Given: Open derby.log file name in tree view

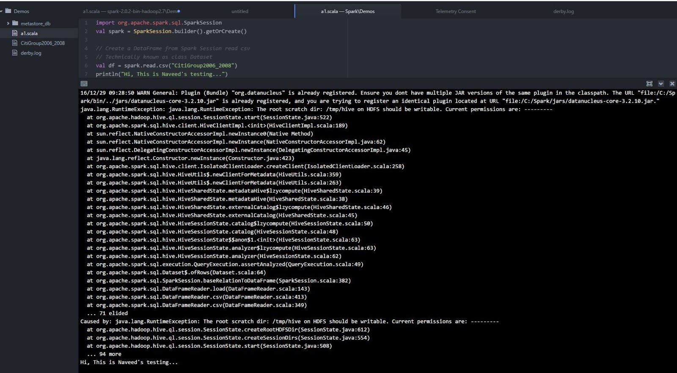Looking at the screenshot, I should 31,53.
